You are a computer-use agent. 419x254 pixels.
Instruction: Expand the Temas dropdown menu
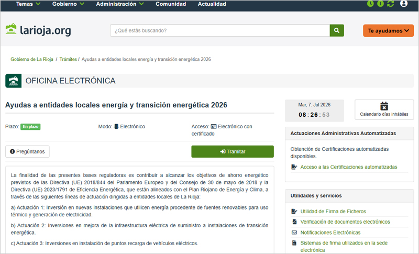28,4
